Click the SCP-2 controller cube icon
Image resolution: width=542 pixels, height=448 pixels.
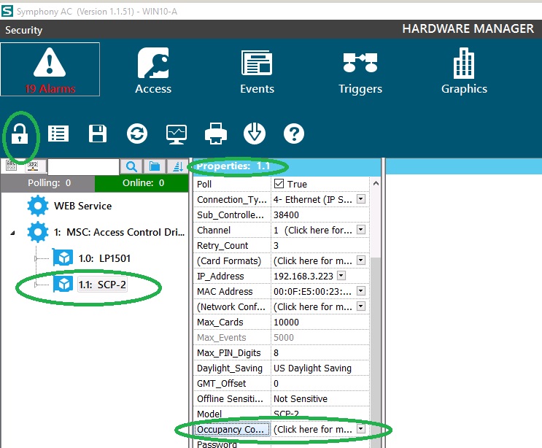point(63,284)
